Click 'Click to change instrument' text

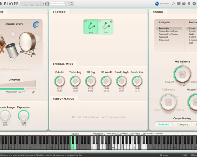15,69
